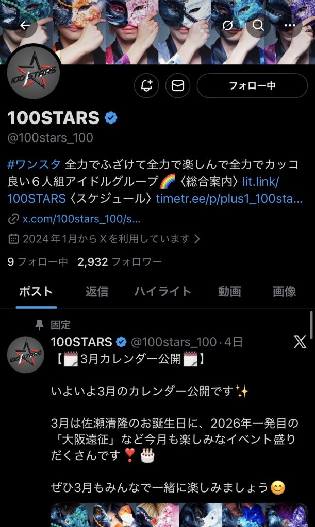
Task: Open the timetr.ee schedule link
Action: click(229, 198)
